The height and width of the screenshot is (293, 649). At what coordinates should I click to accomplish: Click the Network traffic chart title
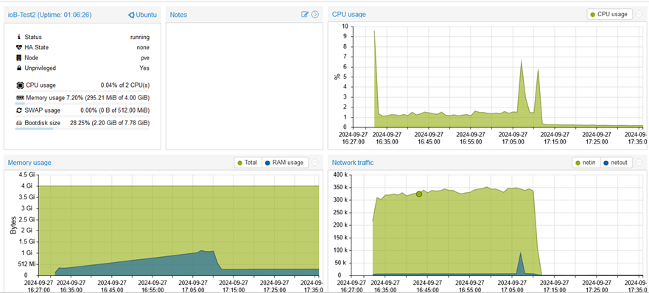click(x=353, y=163)
